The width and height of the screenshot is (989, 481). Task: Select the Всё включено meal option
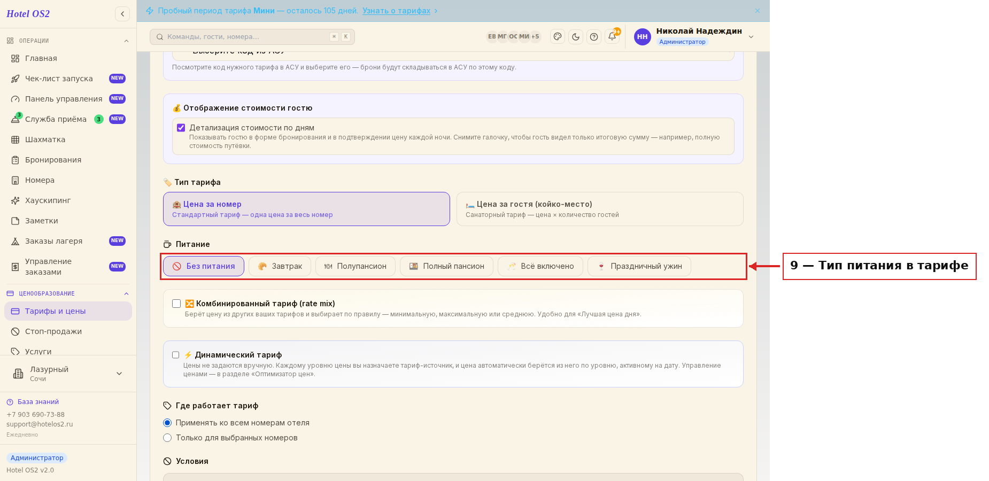coord(540,266)
